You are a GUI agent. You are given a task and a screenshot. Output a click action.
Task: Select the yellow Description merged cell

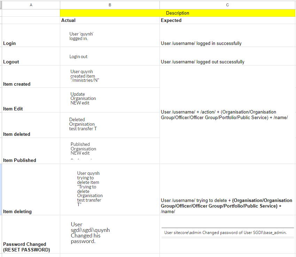[178, 13]
